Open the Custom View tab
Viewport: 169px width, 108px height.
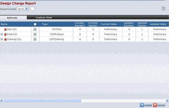44,17
